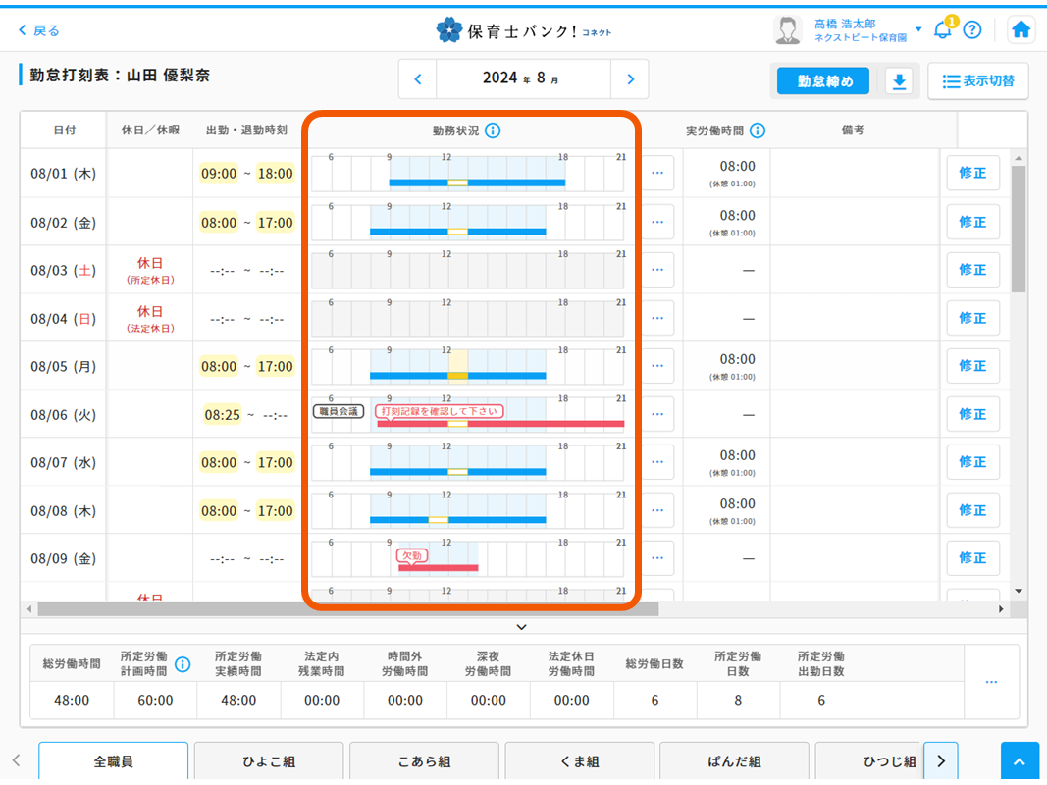The height and width of the screenshot is (785, 1047).
Task: Click info icon beside 勤務状況 header
Action: click(493, 131)
